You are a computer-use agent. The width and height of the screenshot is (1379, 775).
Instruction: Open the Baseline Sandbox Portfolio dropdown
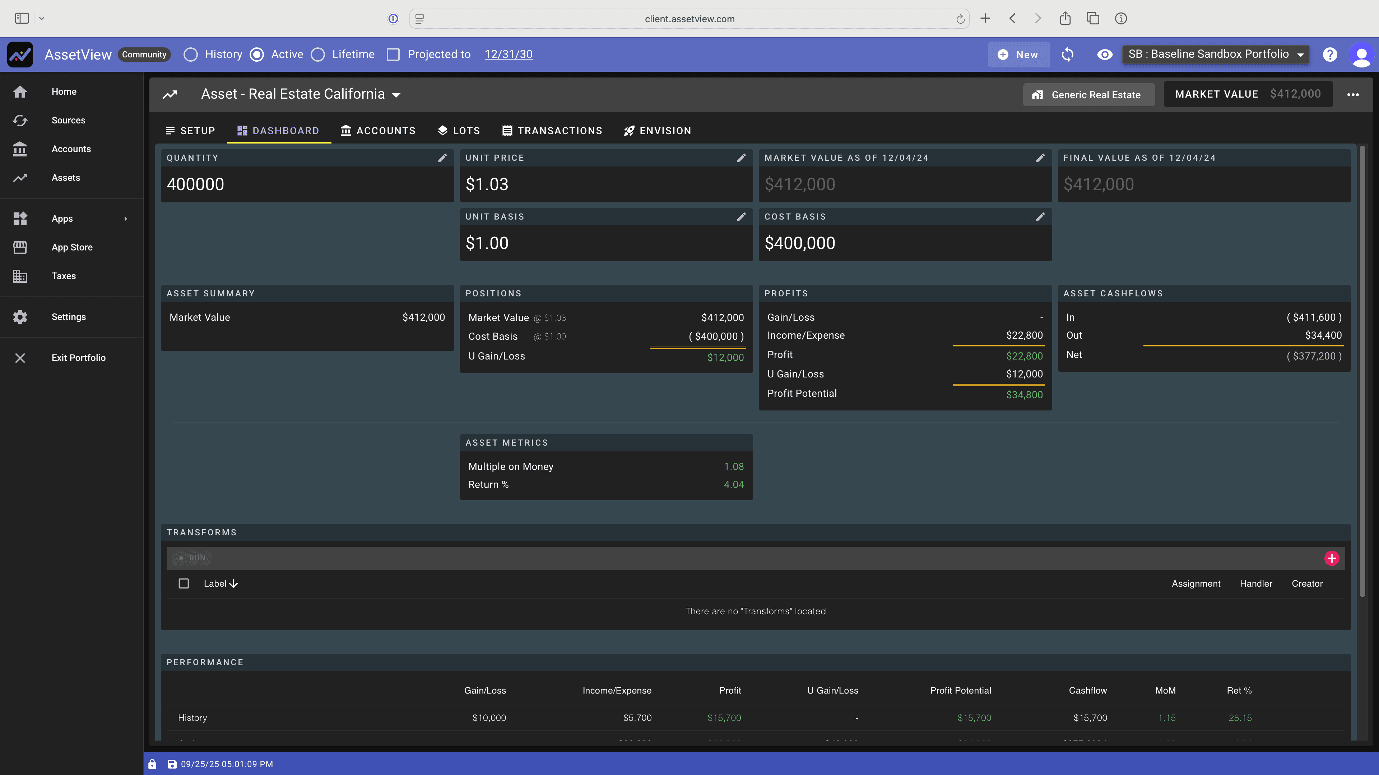pos(1216,54)
